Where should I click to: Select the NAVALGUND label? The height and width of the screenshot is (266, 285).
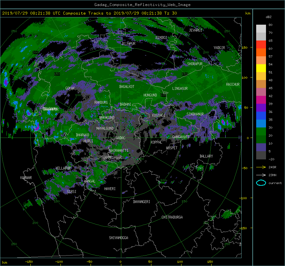105,128
